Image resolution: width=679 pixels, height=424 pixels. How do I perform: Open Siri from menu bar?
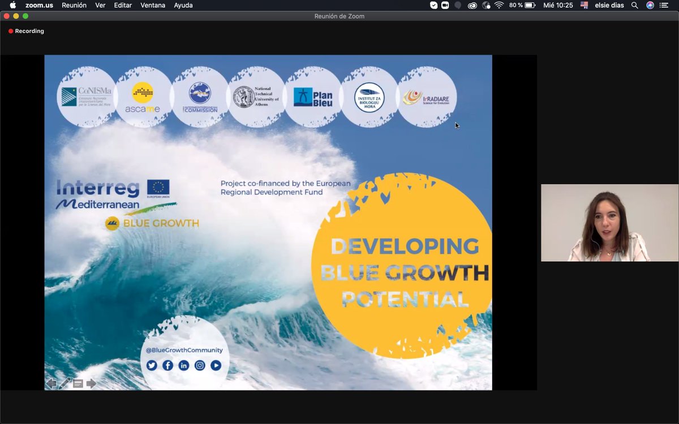pos(650,5)
